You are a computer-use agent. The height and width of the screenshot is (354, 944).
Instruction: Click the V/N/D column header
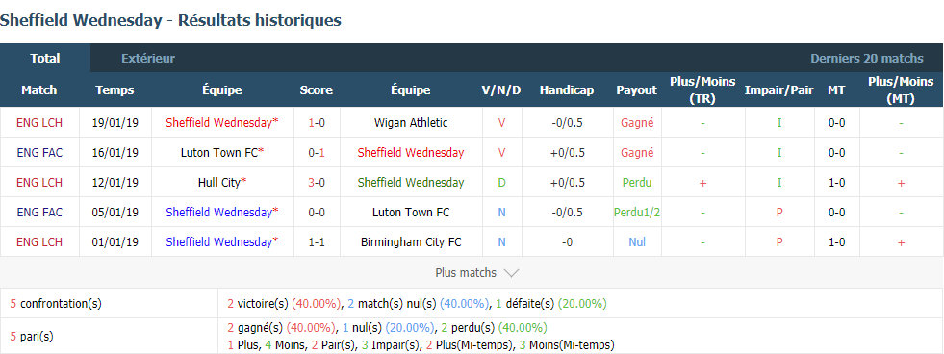501,90
